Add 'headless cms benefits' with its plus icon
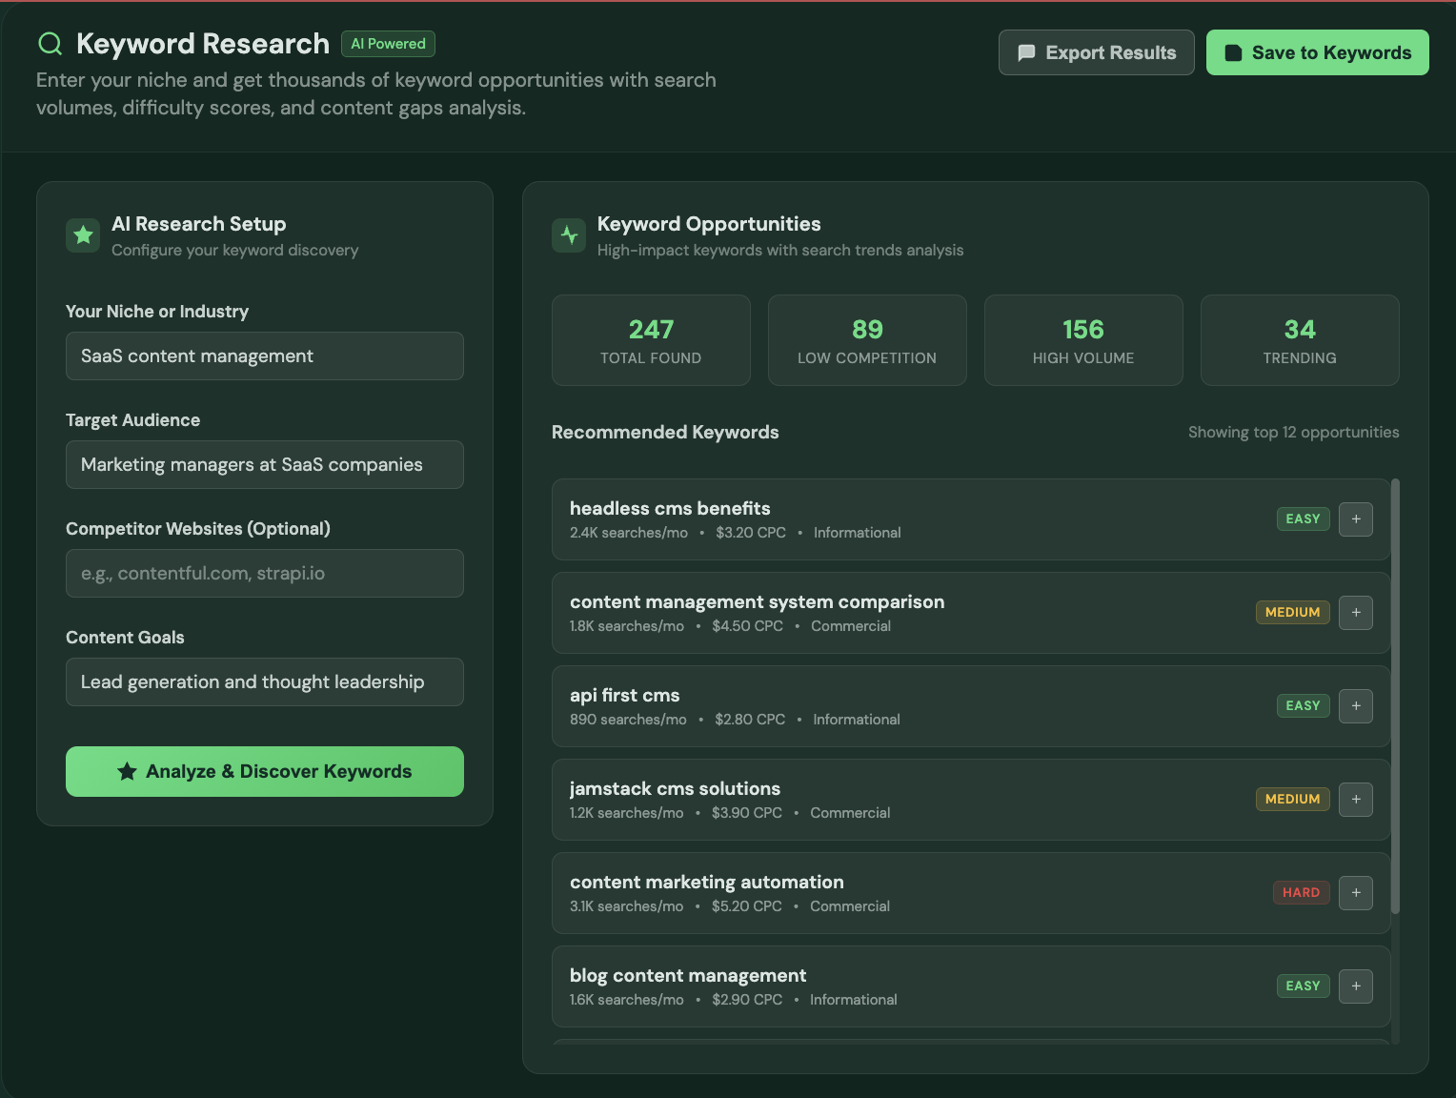 (1355, 519)
